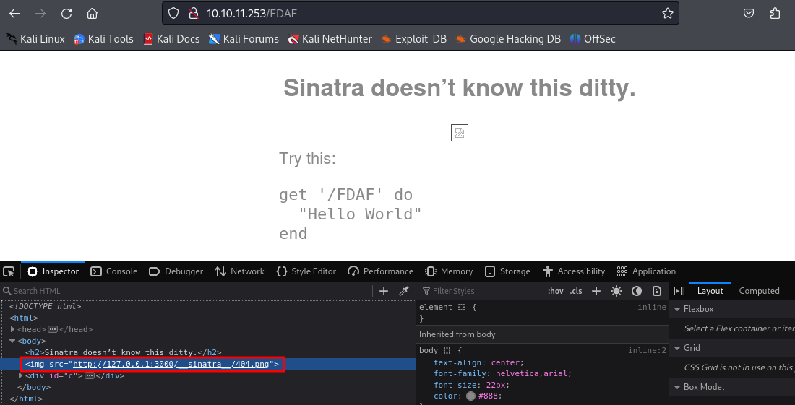Switch to the Network tab
795x405 pixels.
(x=239, y=271)
